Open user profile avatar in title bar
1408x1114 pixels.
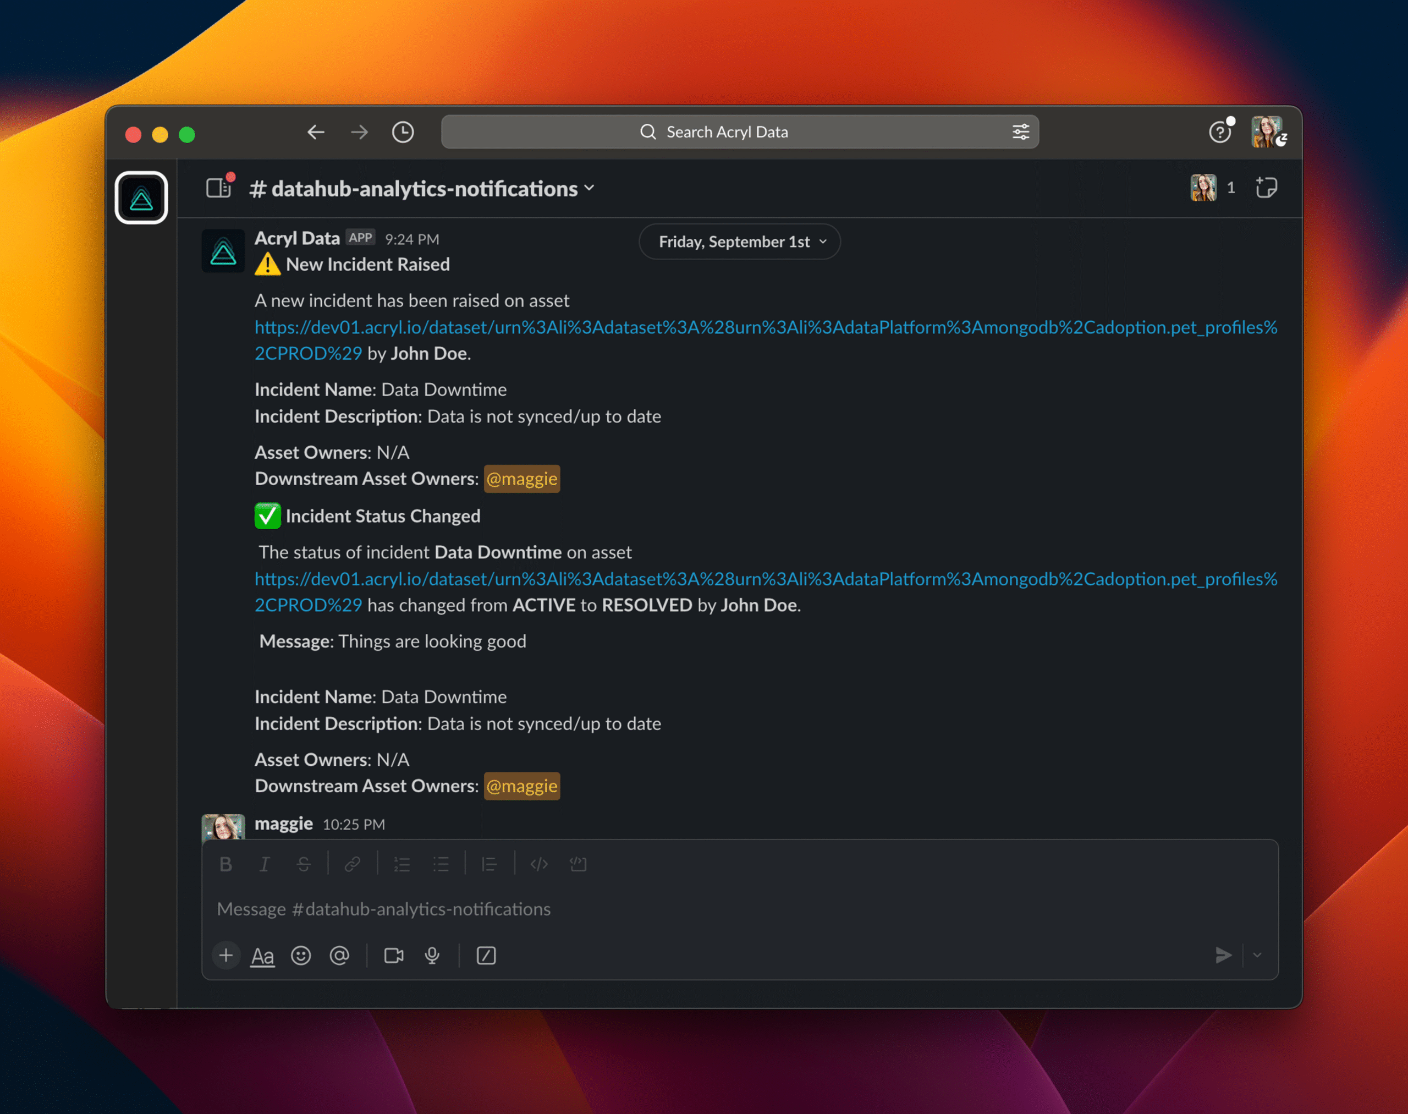[1267, 131]
